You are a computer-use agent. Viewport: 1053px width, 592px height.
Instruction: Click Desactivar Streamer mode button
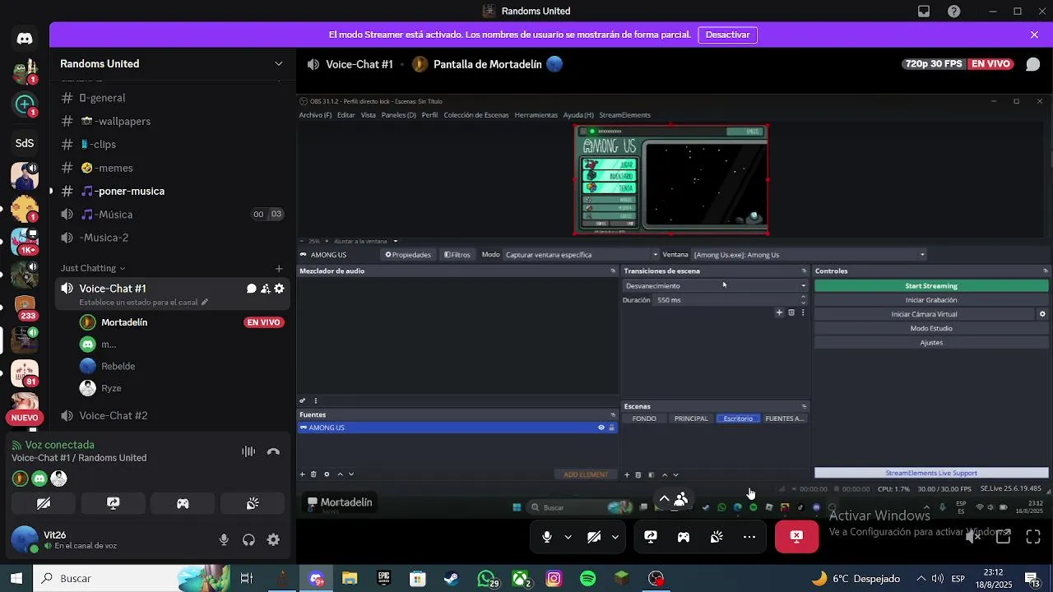tap(728, 35)
